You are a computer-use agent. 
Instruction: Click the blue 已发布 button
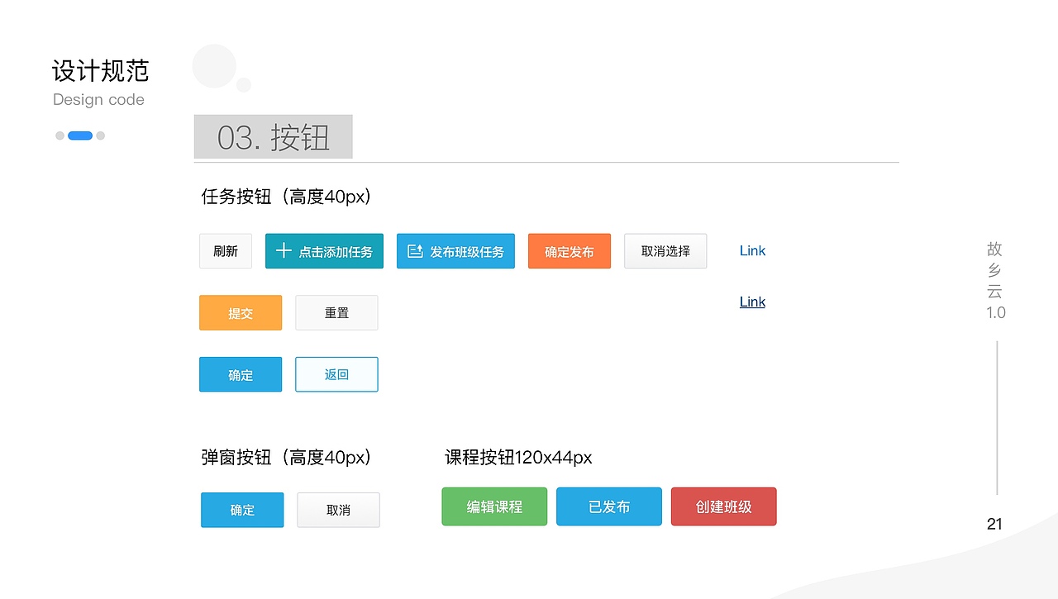609,506
